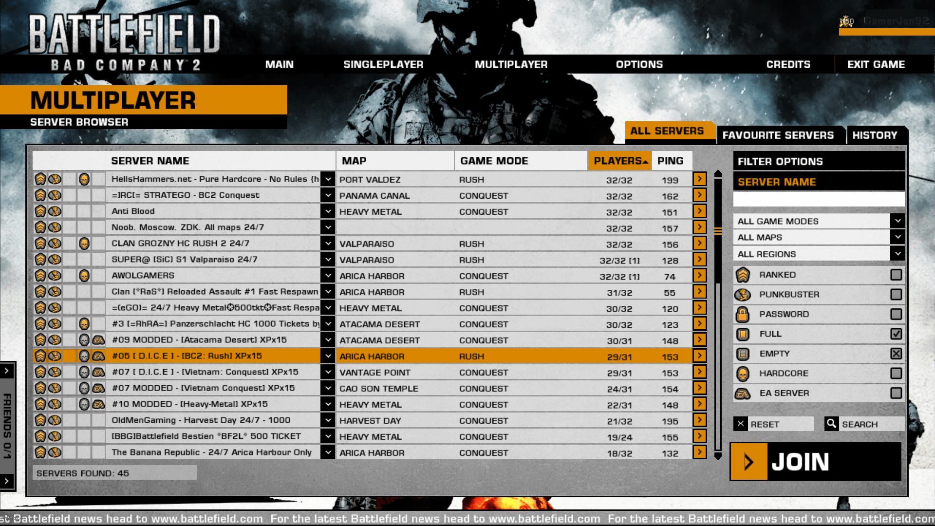Expand the Friends panel top arrow
This screenshot has width=935, height=526.
7,371
